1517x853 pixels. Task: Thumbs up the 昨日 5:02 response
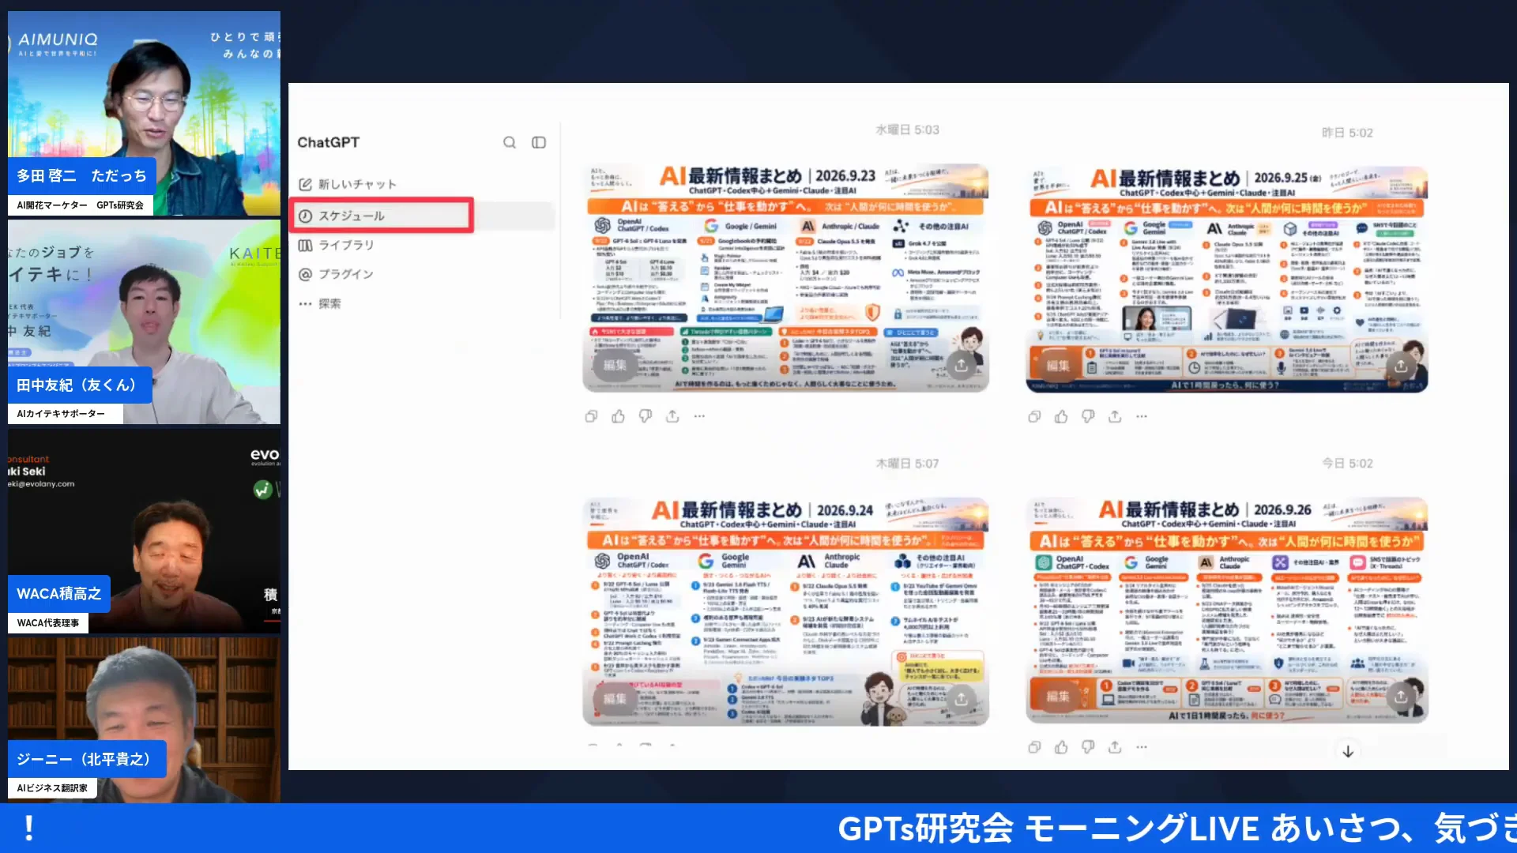[1061, 416]
